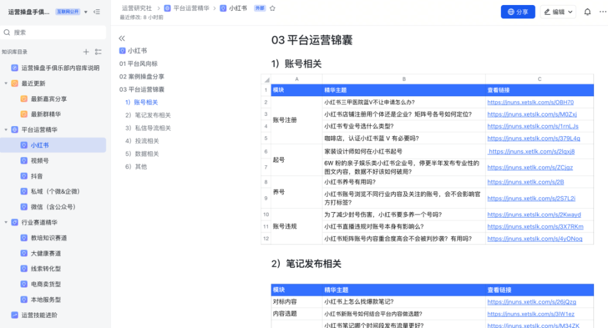This screenshot has width=608, height=328.
Task: Click the 最新群精华 orange icon
Action: coord(24,114)
